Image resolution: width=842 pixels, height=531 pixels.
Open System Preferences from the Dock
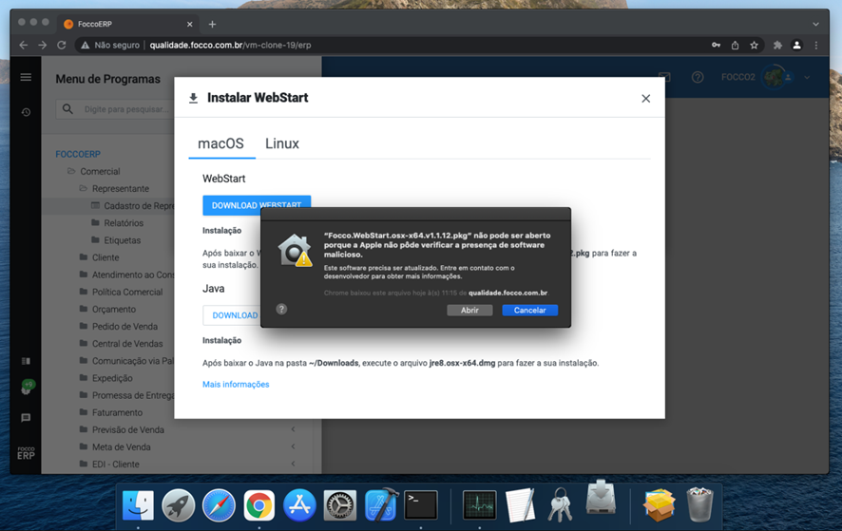click(339, 505)
